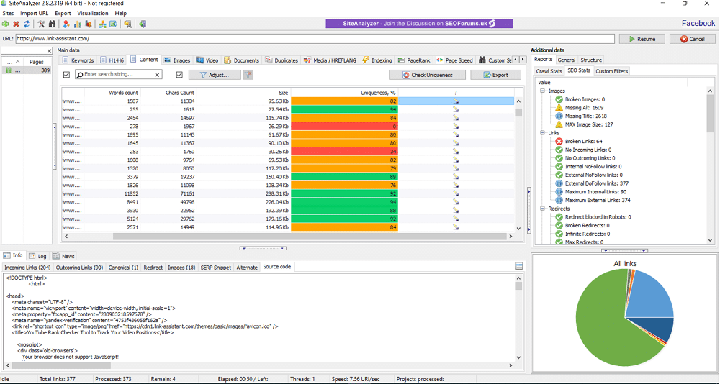
Task: Click the Words count column header
Action: coord(112,92)
